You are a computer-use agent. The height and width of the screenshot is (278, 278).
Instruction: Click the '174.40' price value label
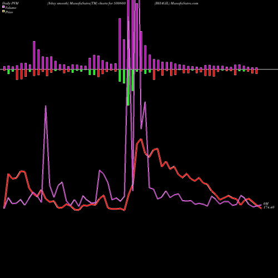point(269,207)
